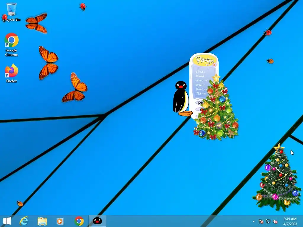Image resolution: width=303 pixels, height=227 pixels.
Task: Select Football in the Pingu menu
Action: (x=202, y=89)
